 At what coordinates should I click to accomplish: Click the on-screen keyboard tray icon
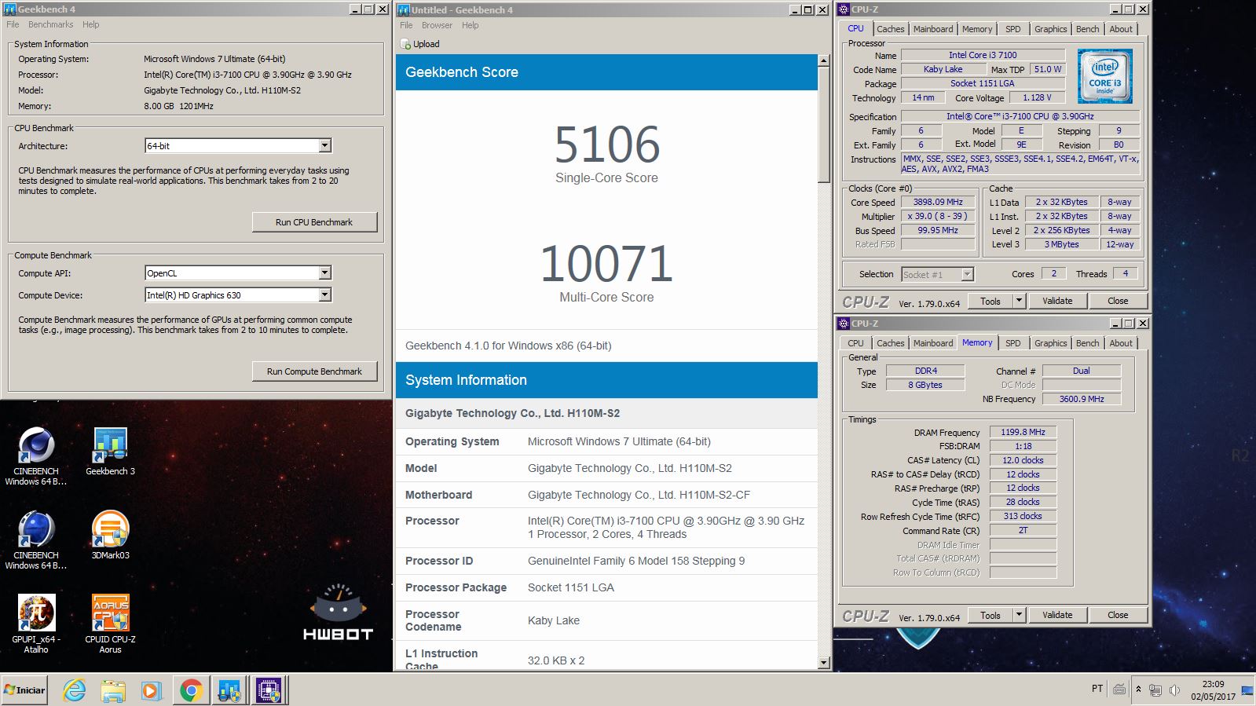pos(1119,689)
